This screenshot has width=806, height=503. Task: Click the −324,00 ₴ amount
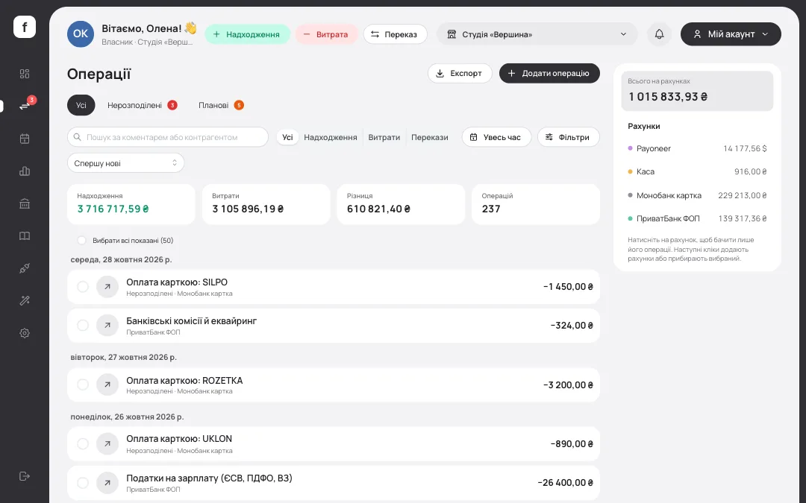click(572, 326)
